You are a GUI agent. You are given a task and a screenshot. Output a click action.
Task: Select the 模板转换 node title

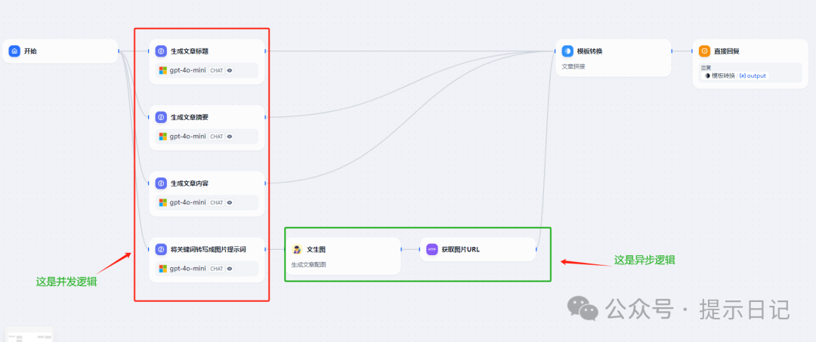590,51
